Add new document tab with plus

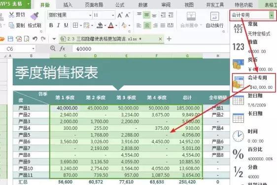pos(169,39)
